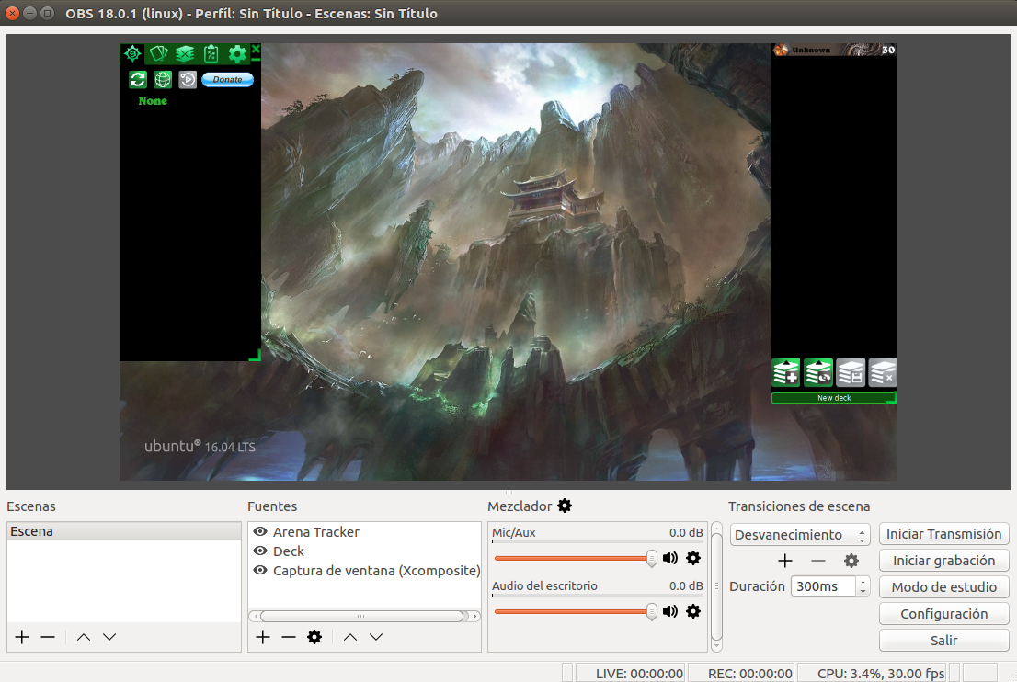Open source properties with the Fuentes gear
Viewport: 1017px width, 682px height.
[x=314, y=637]
